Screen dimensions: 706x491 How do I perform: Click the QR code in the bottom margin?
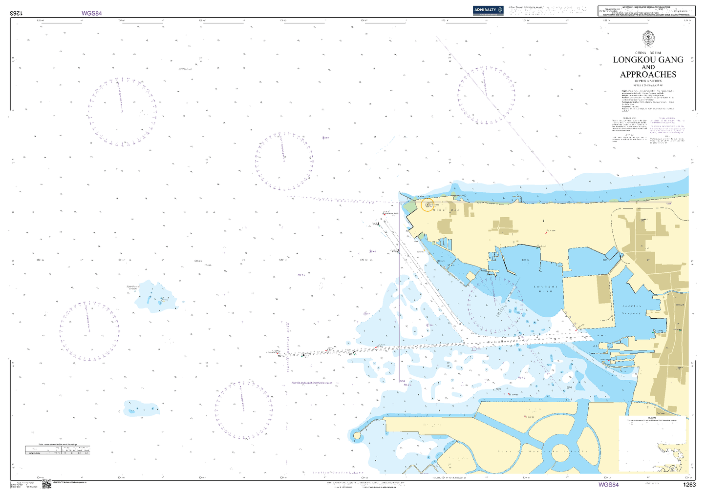[x=47, y=484]
